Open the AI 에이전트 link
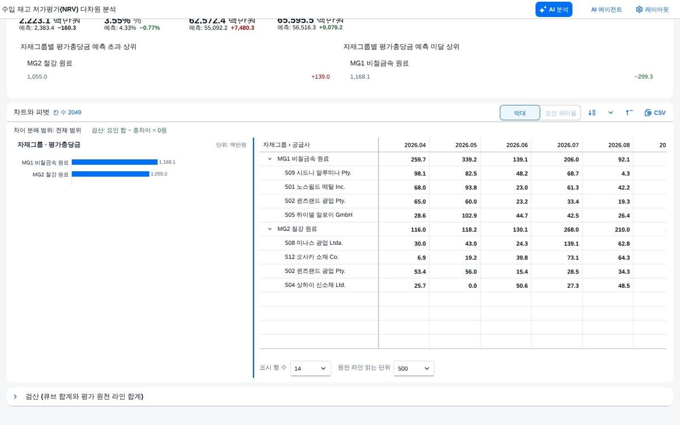Image resolution: width=680 pixels, height=425 pixels. pyautogui.click(x=606, y=10)
